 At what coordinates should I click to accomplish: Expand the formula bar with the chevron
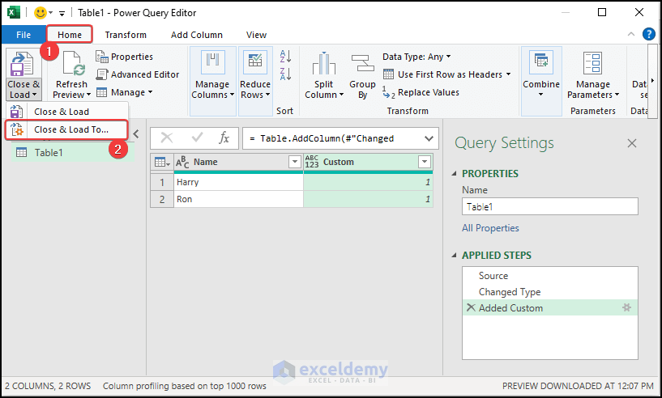tap(429, 138)
